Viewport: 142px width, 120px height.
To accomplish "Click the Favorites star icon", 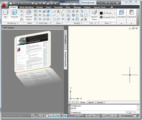I will pyautogui.click(x=113, y=3).
